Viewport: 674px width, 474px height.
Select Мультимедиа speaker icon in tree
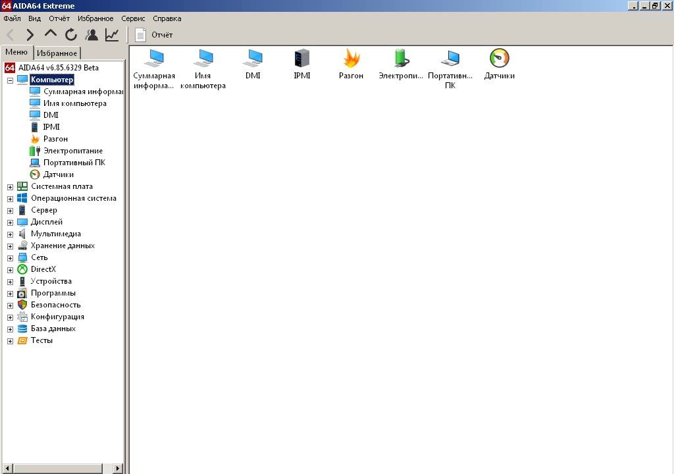[x=22, y=234]
